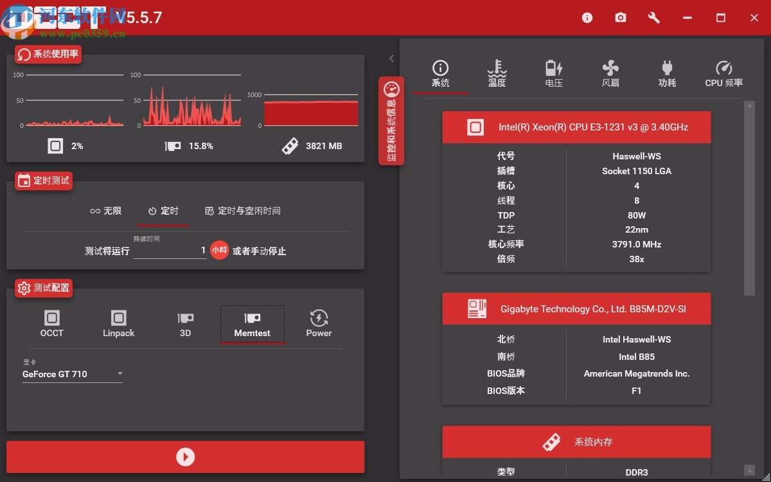The height and width of the screenshot is (482, 771).
Task: Click the system info panel scrollbar thumb
Action: [749, 204]
